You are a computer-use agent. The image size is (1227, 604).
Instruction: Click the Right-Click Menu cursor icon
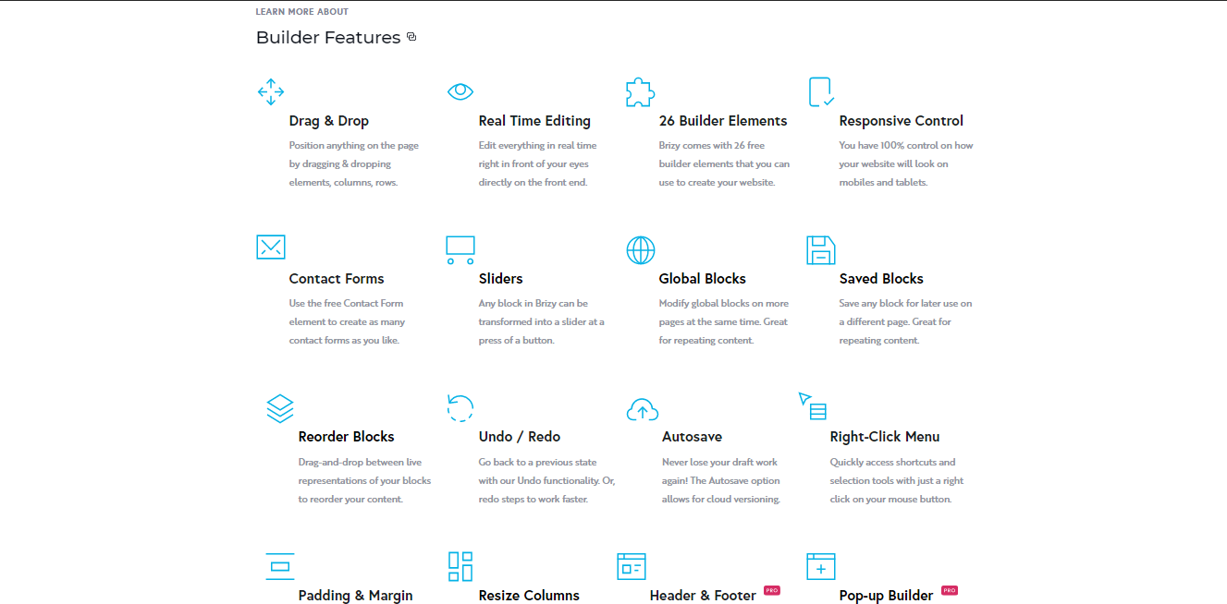(x=812, y=406)
